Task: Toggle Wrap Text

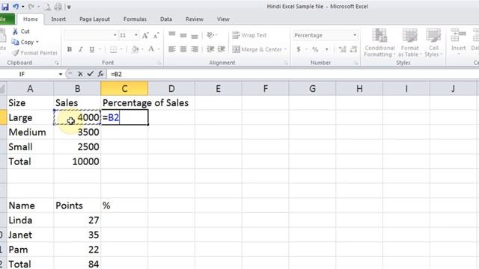Action: [249, 35]
